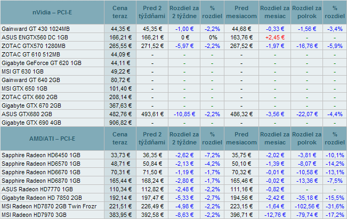Screen dimensions: 347x219
Task: Click the -31,6% half-year percentage
Action: coord(335,206)
